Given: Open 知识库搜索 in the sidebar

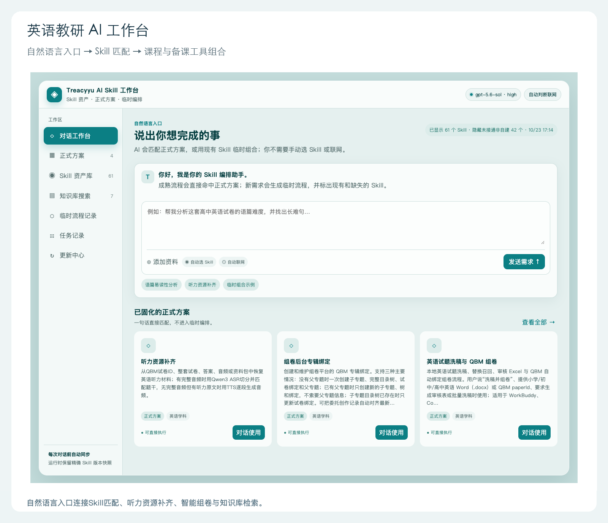Looking at the screenshot, I should point(81,196).
